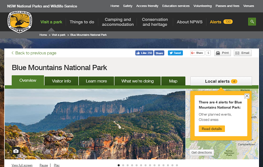Open the Things to do menu

pos(82,22)
